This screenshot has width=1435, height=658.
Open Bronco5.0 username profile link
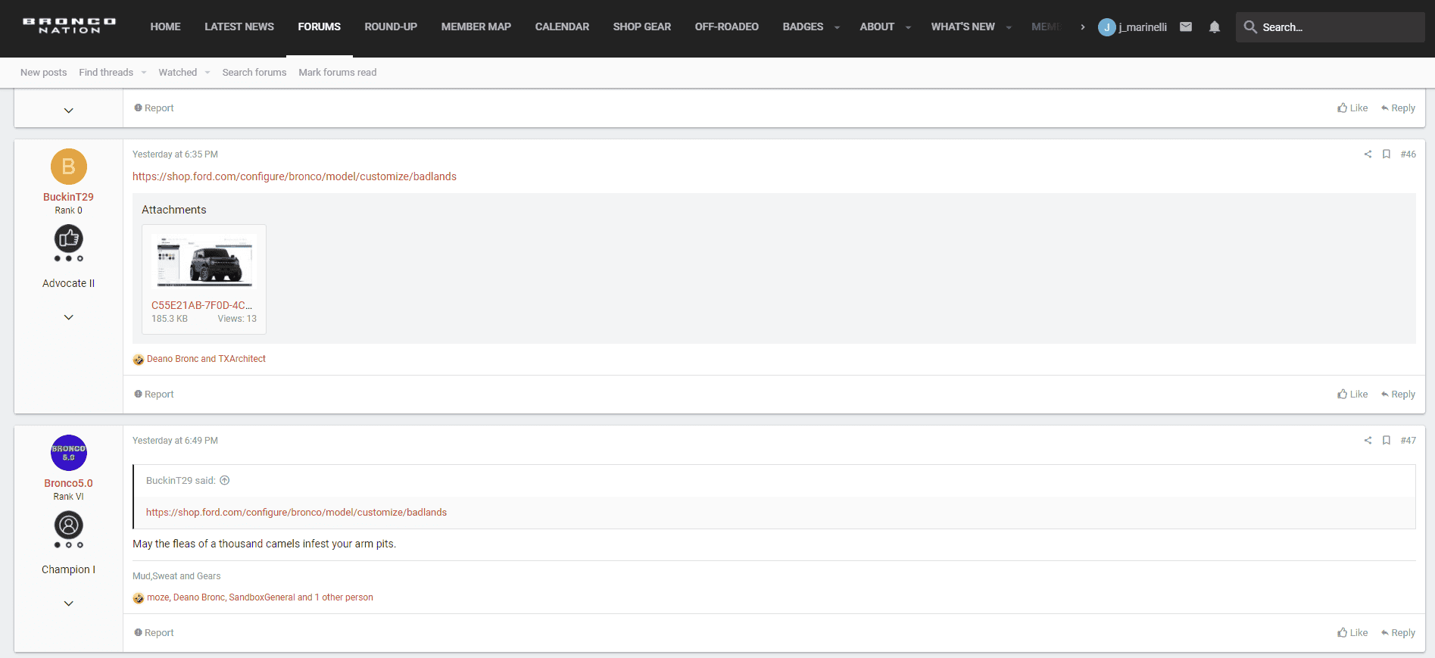[x=68, y=483]
